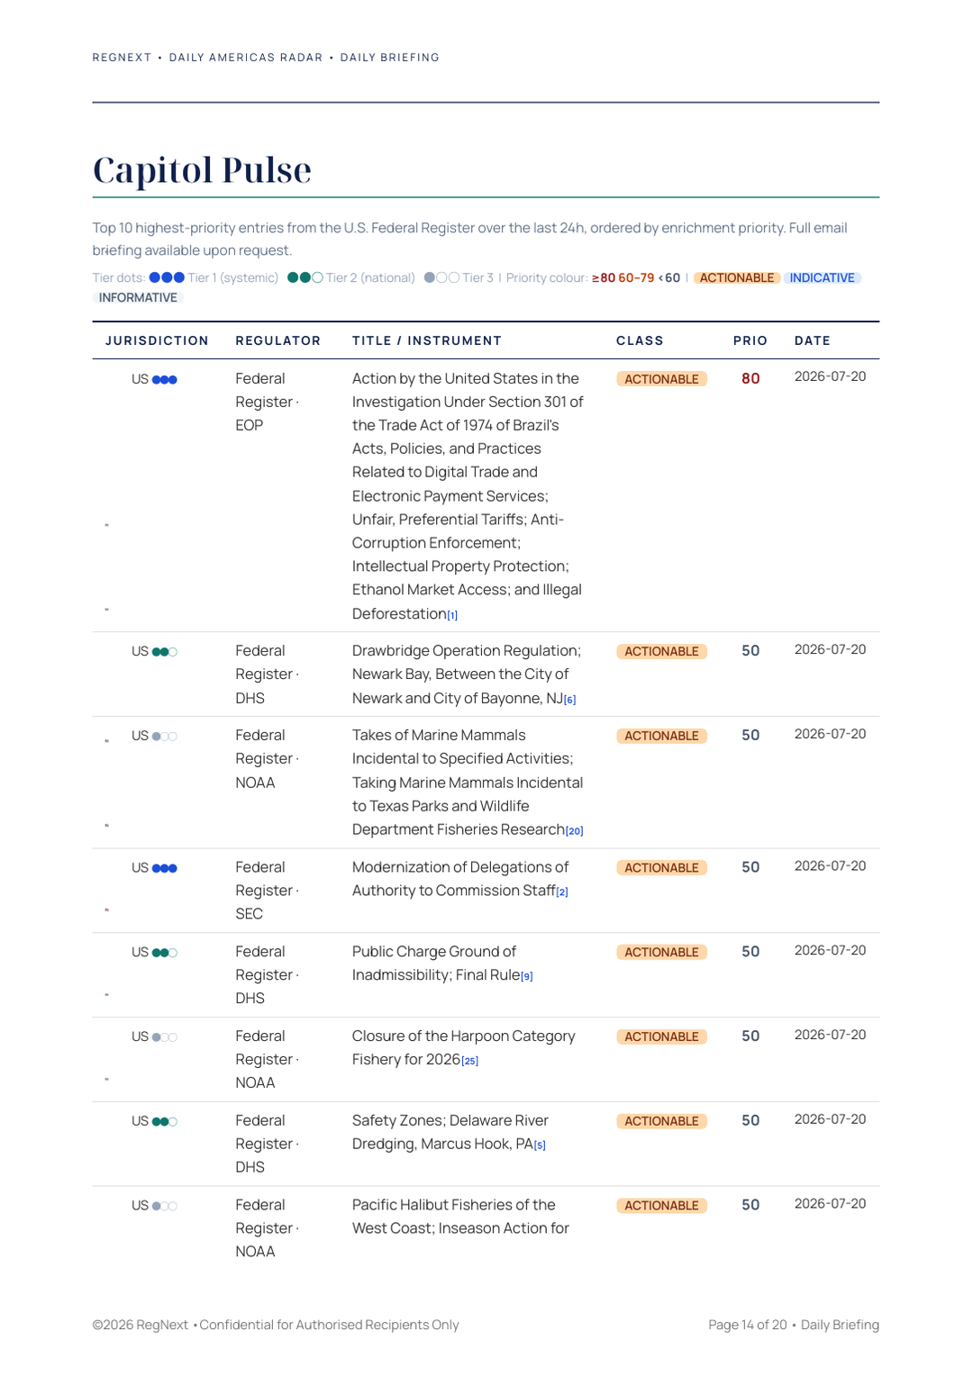
Task: Click 'Public Charge Ground of Inadmissibility' title
Action: click(437, 964)
